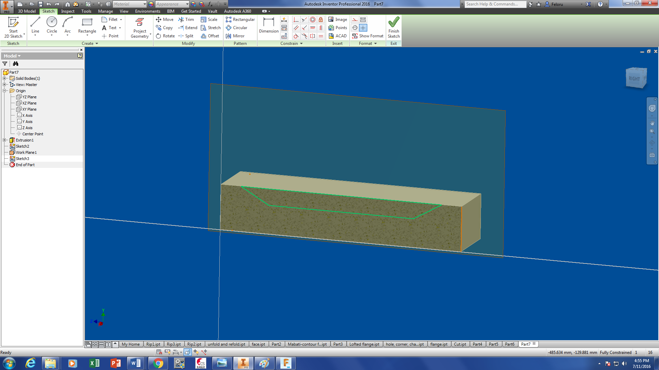Switch to the flange.ipt document tab

[x=439, y=344]
